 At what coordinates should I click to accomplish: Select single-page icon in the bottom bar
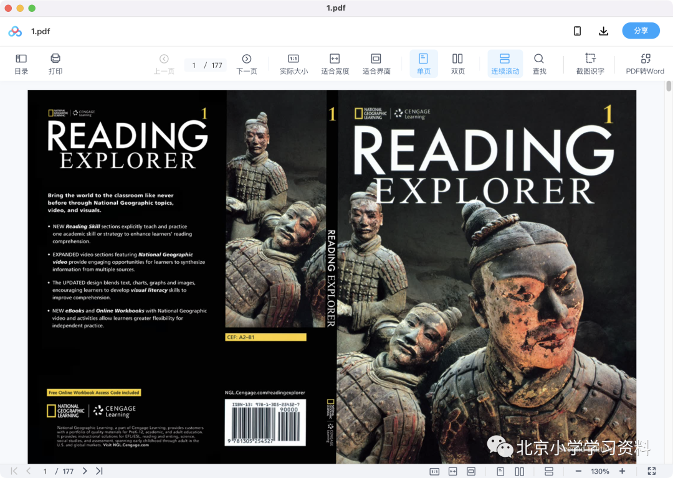[500, 472]
